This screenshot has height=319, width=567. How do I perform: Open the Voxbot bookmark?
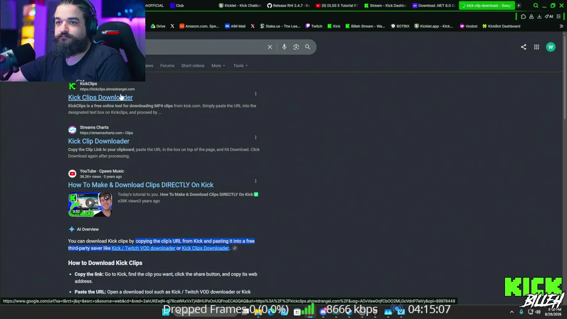pos(468,26)
